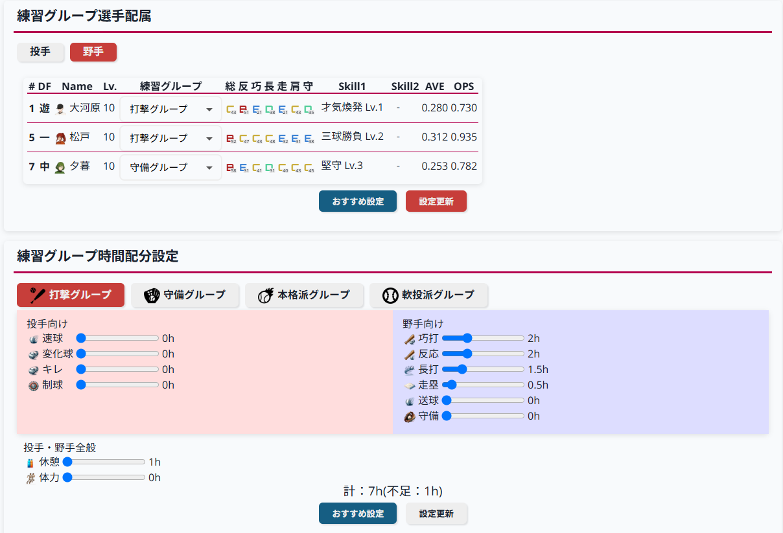Click the OPS column header
The width and height of the screenshot is (783, 533).
(x=463, y=86)
